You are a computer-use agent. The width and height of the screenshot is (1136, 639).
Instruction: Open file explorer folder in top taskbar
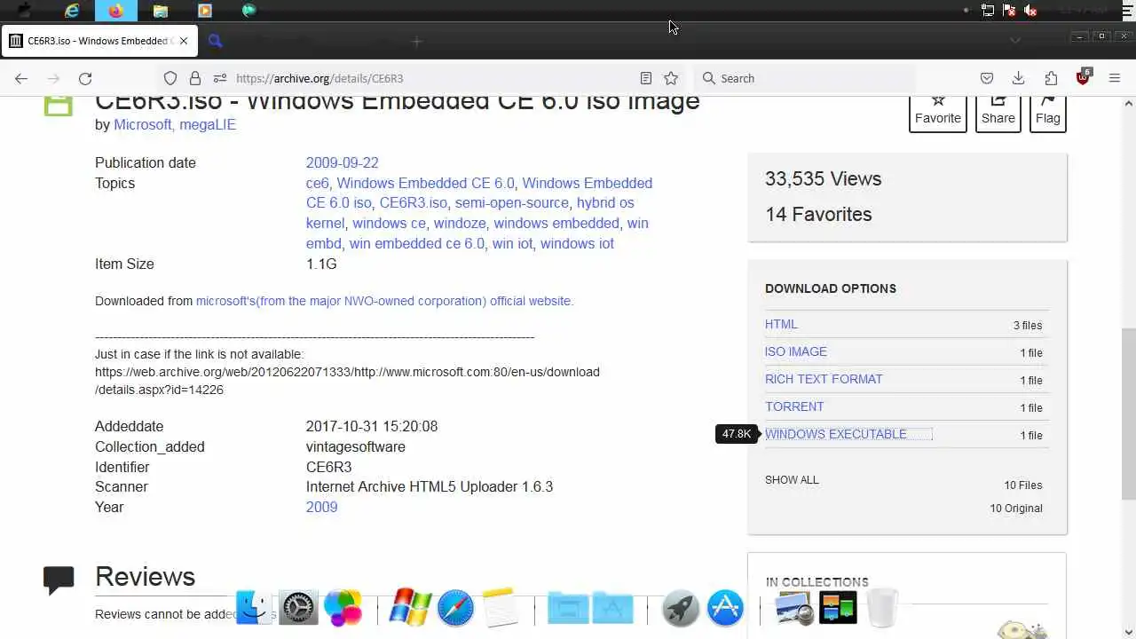click(161, 11)
